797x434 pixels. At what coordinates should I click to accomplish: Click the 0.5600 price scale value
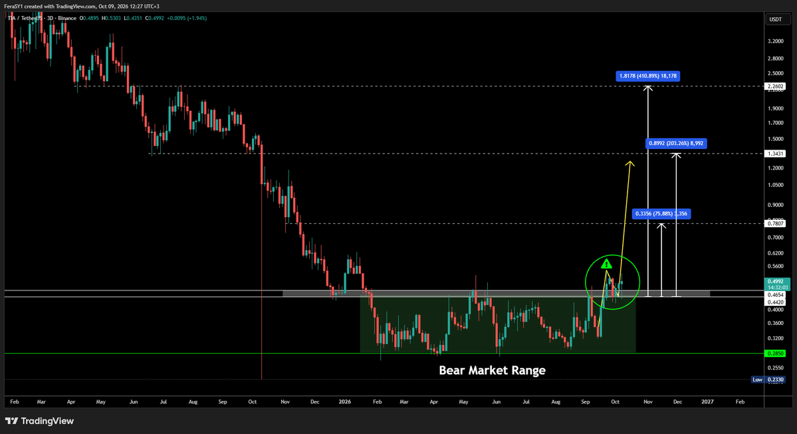coord(776,267)
